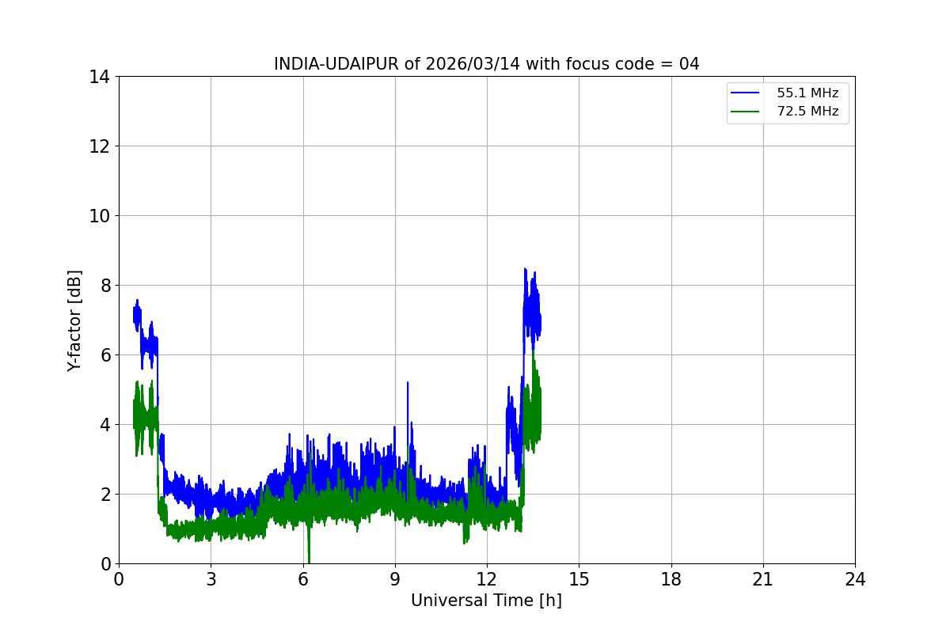Viewport: 950px width, 633px height.
Task: Click the x-axis tick label '24'
Action: coord(855,579)
